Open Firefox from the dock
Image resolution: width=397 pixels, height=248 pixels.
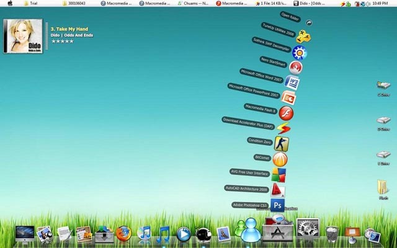(123, 234)
